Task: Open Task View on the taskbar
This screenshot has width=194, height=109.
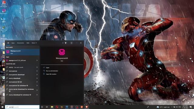Action: [x=47, y=107]
